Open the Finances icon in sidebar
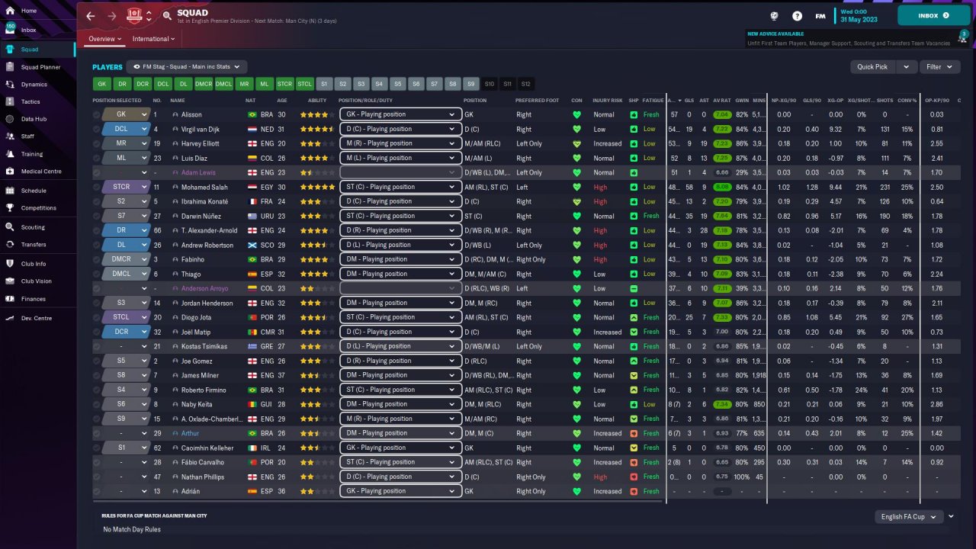 10,299
